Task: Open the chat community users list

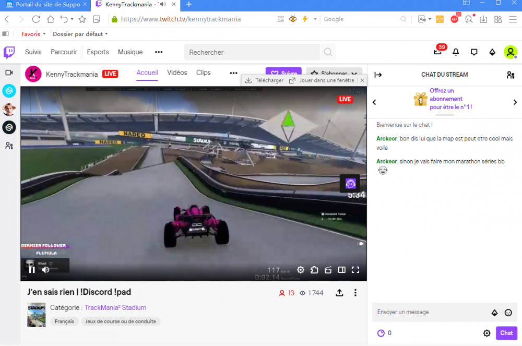Action: 511,75
